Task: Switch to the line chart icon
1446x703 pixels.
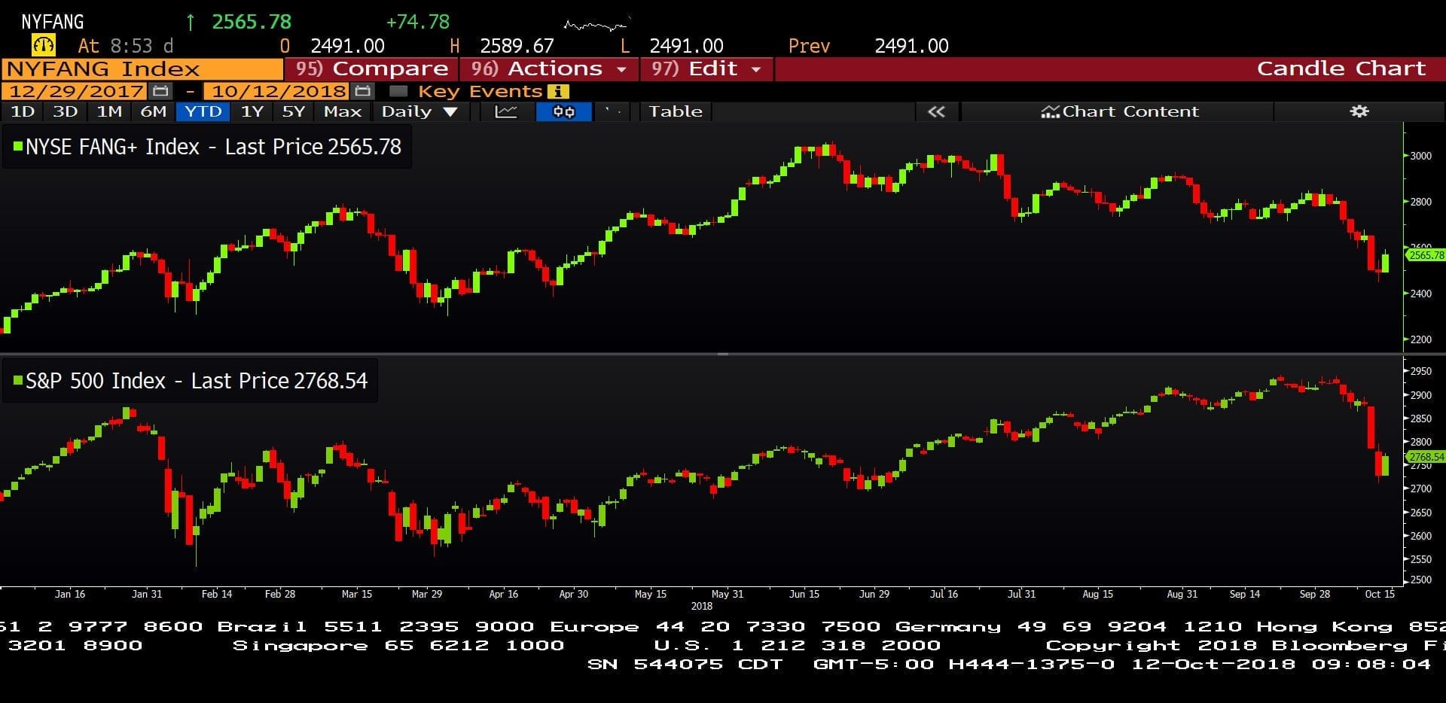Action: pos(505,111)
